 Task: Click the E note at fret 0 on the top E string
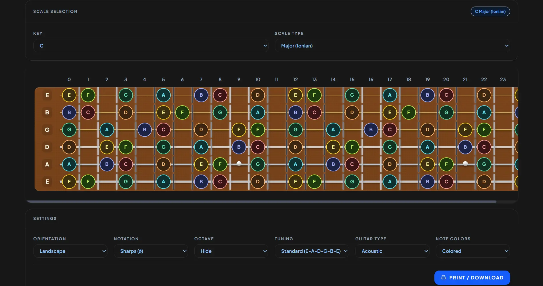point(69,95)
